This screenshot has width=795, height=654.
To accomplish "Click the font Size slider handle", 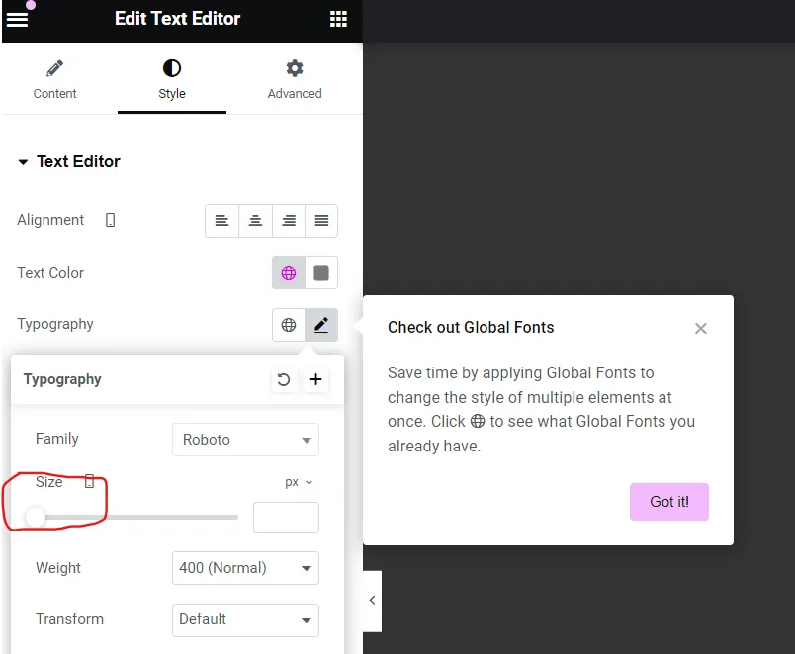I will coord(36,517).
